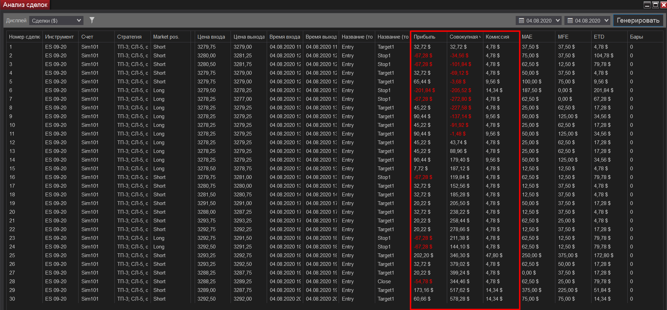Screen dimensions: 667x310
Task: Click the entry price 3293,75
Action: [x=207, y=221]
